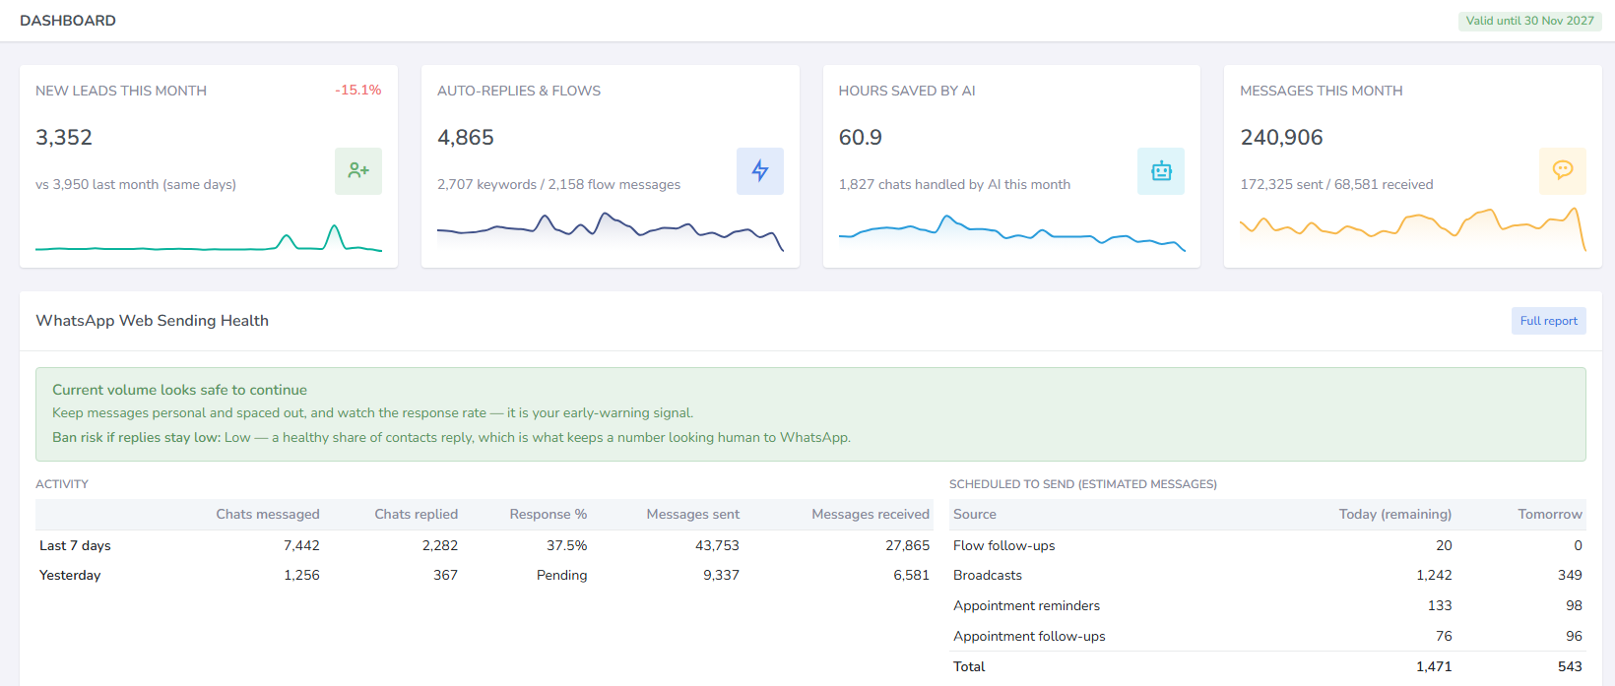Click the -15.1% change indicator
1615x686 pixels.
pos(358,90)
